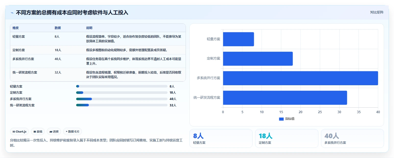Click the blue 指标值 legend swatch
Viewport: 394px width, 158px height.
pos(281,119)
